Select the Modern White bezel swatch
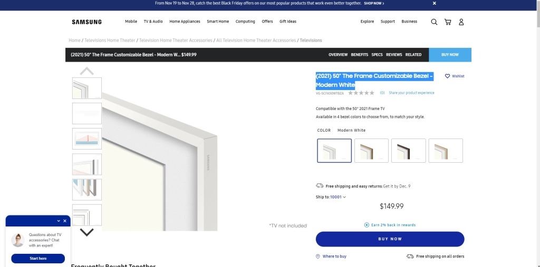The image size is (540, 267). click(x=334, y=151)
